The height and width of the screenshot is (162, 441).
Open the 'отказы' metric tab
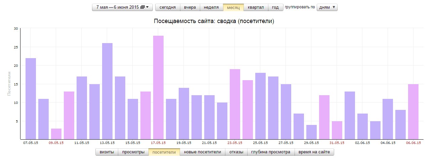pos(236,152)
